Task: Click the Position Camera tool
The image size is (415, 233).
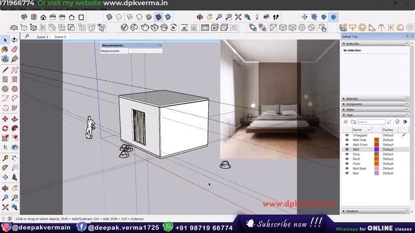Action: [257, 17]
